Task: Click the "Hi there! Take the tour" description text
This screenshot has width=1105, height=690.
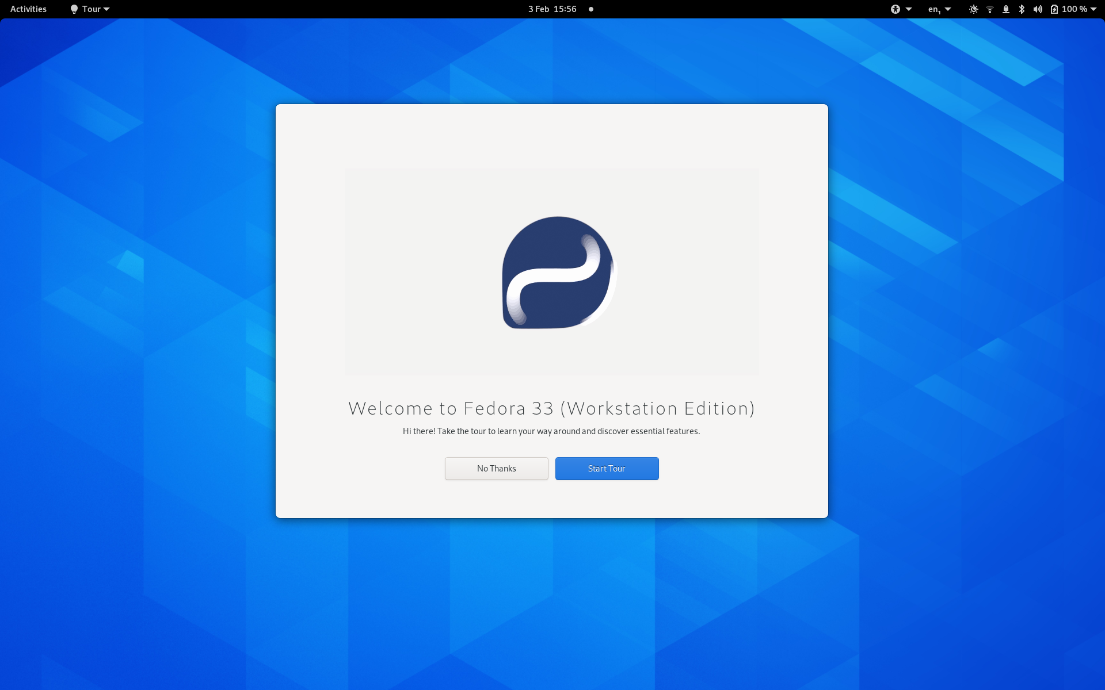Action: pos(551,431)
